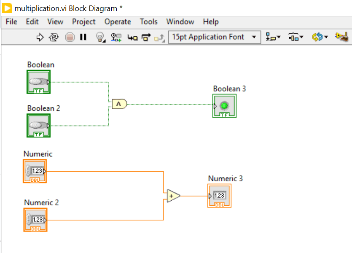Expand the Distribute Objects dropdown

pyautogui.click(x=296, y=38)
